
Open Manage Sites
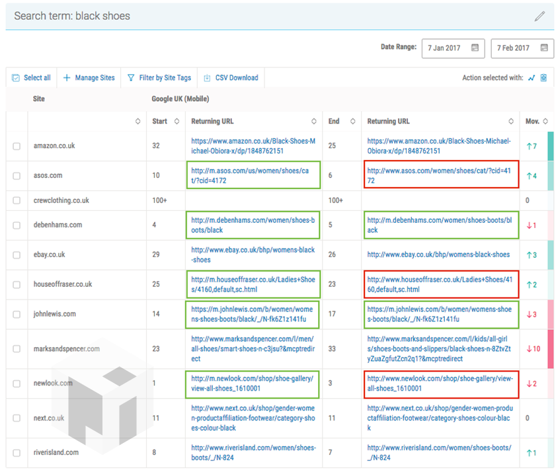[89, 78]
